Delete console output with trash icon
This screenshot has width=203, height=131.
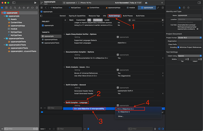tap(155, 129)
